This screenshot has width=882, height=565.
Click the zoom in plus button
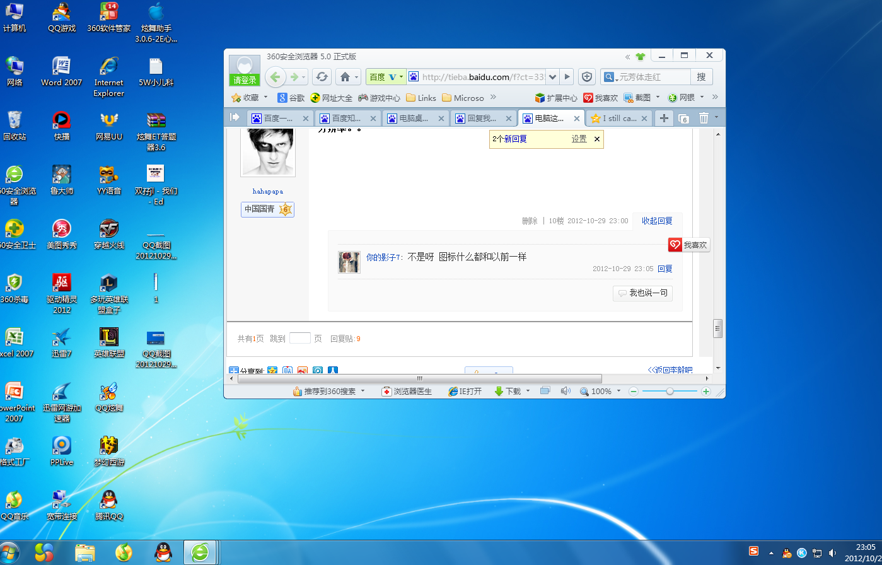pyautogui.click(x=706, y=392)
